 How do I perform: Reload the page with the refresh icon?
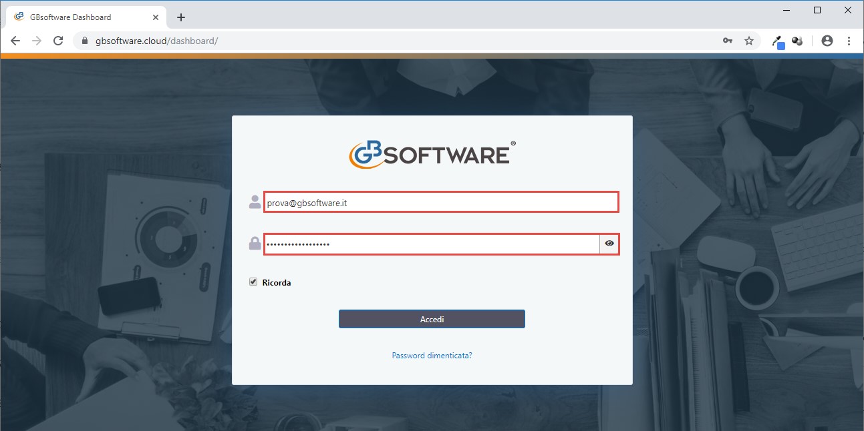pyautogui.click(x=58, y=41)
